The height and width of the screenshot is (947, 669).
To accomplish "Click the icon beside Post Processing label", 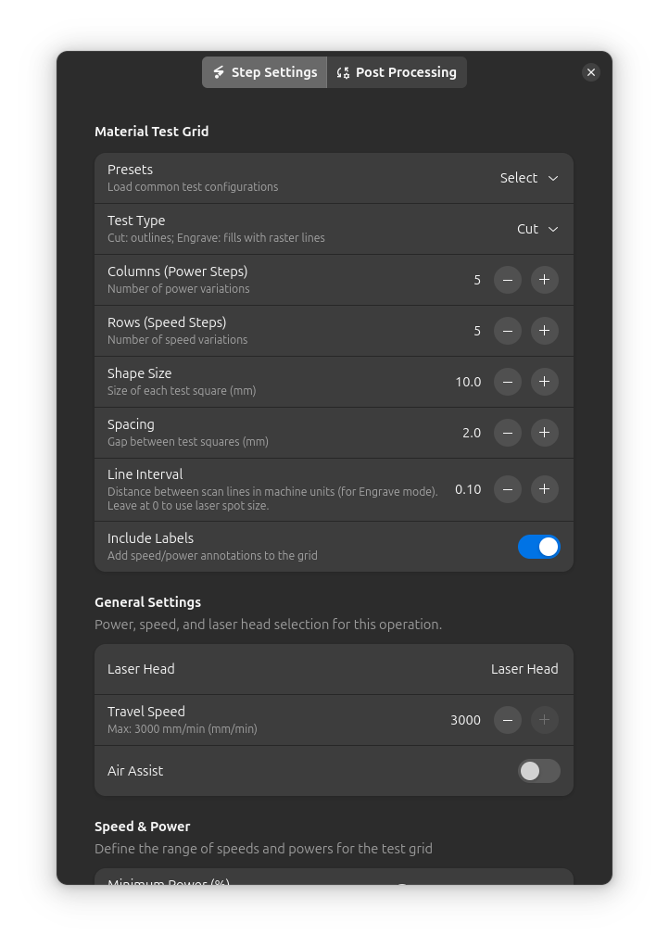I will [x=343, y=72].
